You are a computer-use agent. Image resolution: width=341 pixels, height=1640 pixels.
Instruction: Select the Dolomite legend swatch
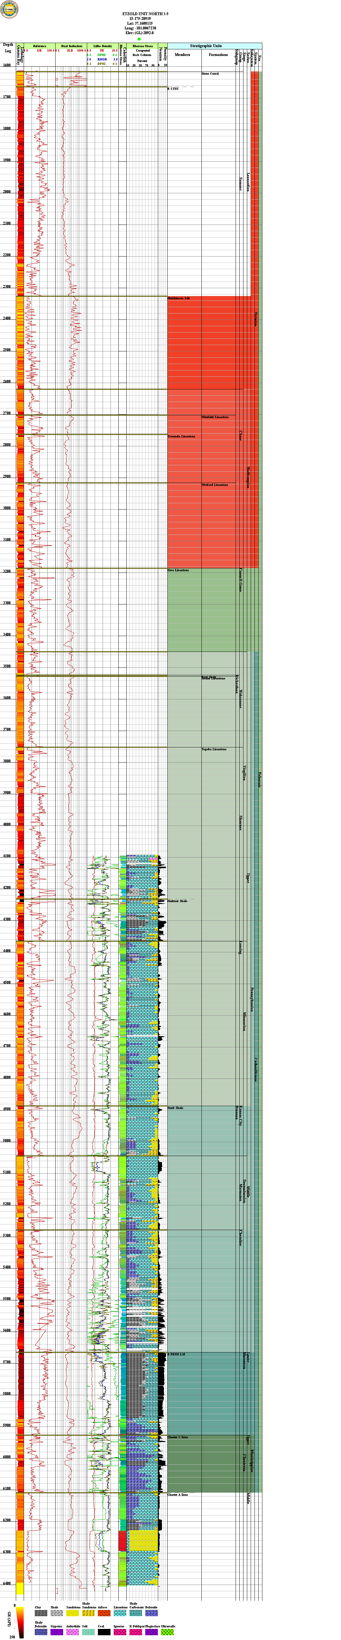(x=151, y=1614)
